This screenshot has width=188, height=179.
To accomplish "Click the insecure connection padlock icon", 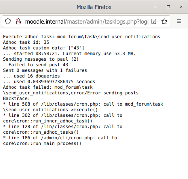I will click(x=18, y=21).
